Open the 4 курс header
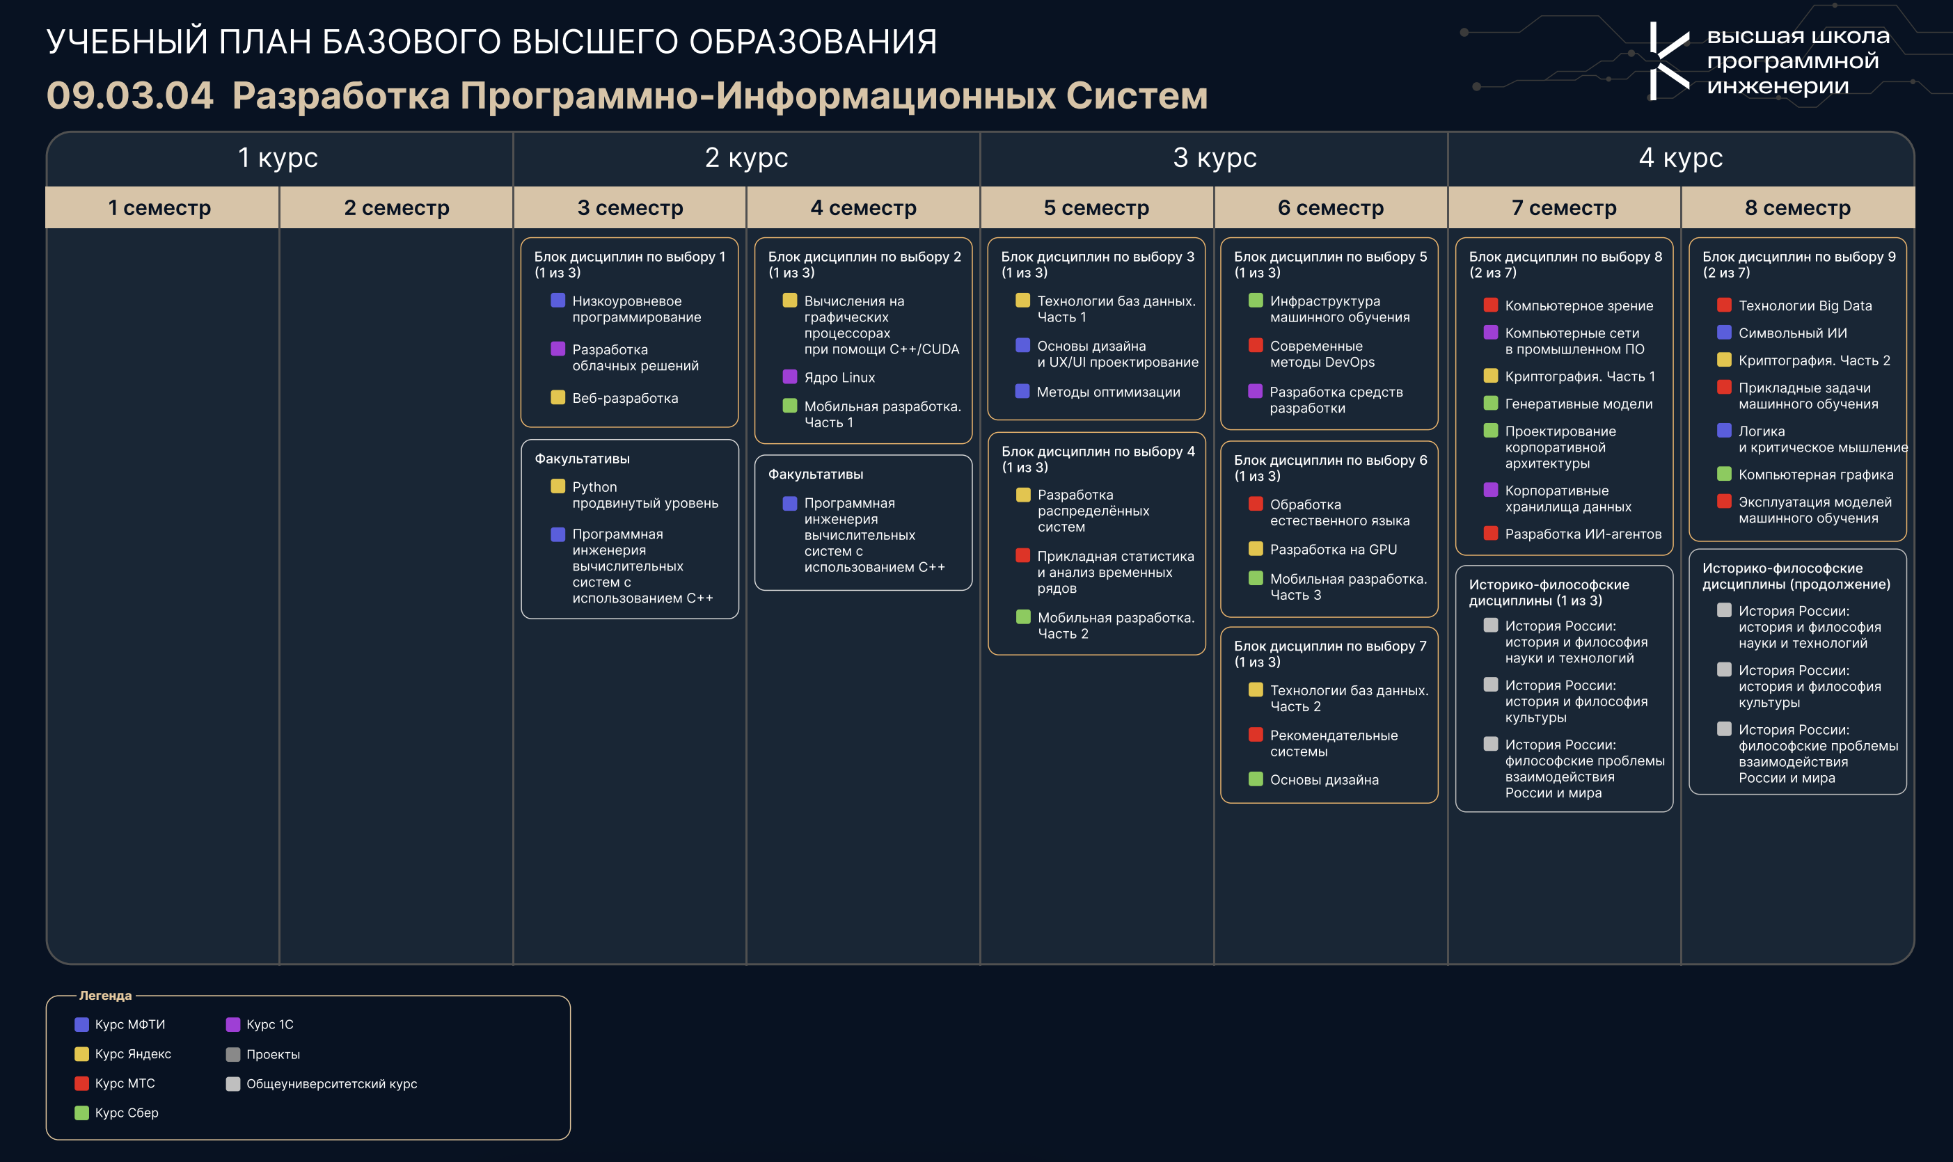This screenshot has height=1162, width=1953. coord(1682,158)
